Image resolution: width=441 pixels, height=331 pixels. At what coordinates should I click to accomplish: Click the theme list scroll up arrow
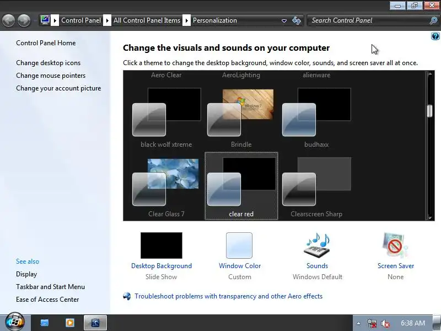coord(429,74)
